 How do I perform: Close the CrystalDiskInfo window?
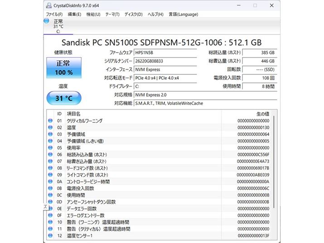[x=272, y=5]
